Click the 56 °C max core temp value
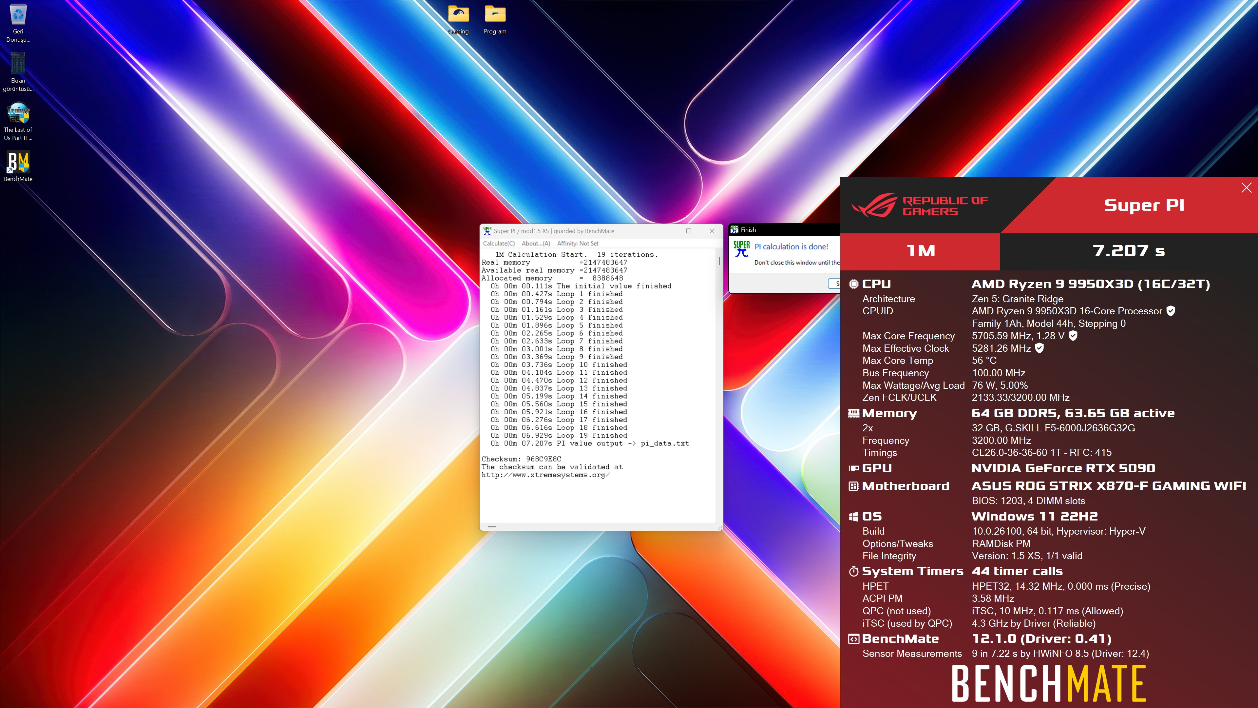Image resolution: width=1258 pixels, height=708 pixels. pos(983,361)
